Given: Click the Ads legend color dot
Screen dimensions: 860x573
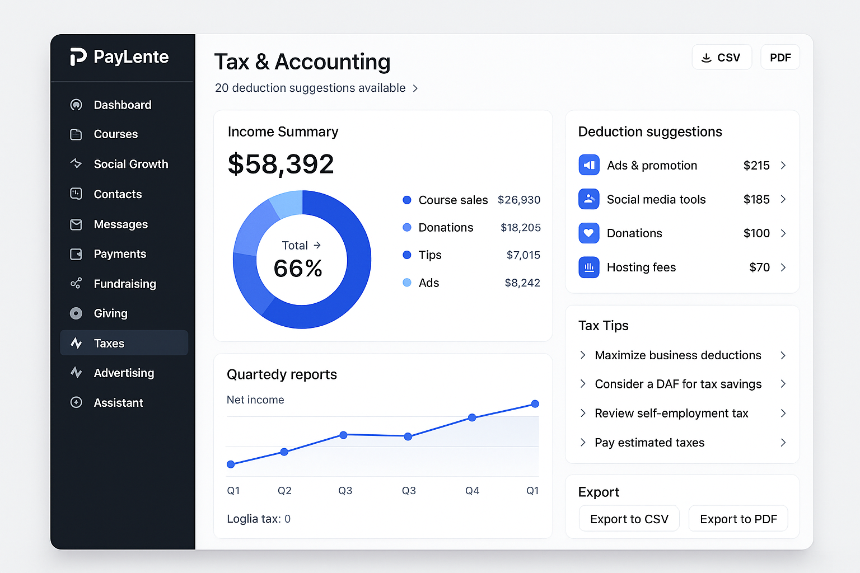Looking at the screenshot, I should pyautogui.click(x=407, y=283).
